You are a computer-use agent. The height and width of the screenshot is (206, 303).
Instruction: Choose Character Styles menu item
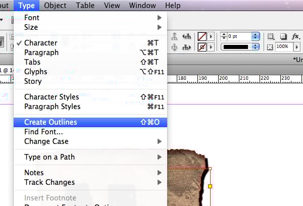click(x=90, y=97)
